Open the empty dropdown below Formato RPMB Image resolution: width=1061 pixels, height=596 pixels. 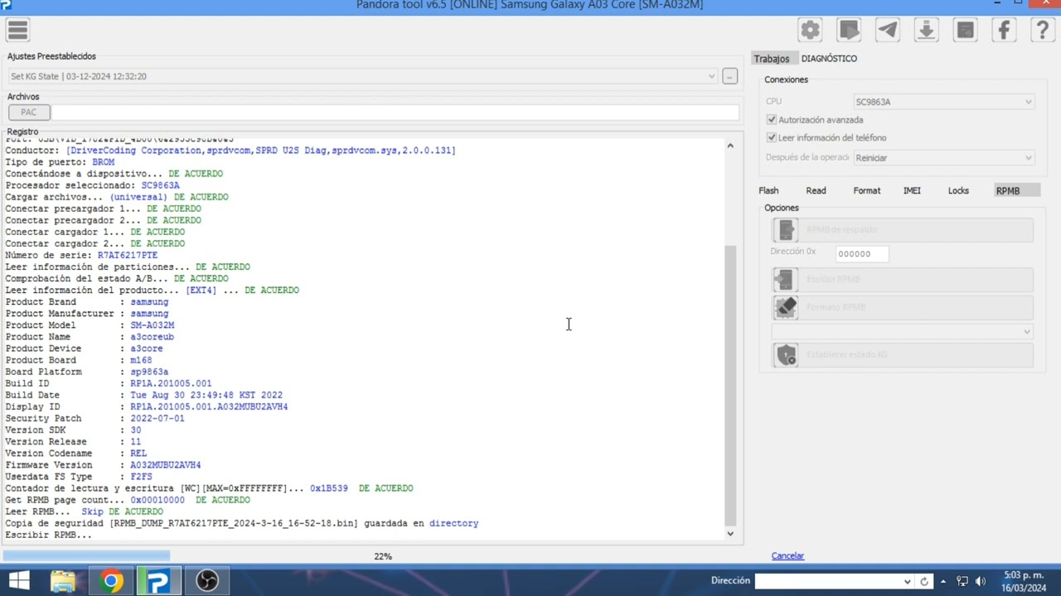tap(903, 331)
